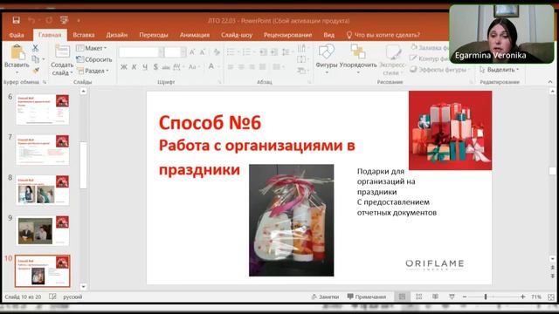Click the Cut scissors icon
Viewport: 559px width, 314px height.
coord(35,48)
